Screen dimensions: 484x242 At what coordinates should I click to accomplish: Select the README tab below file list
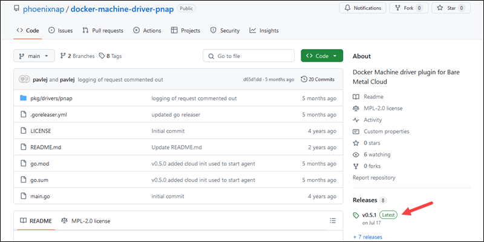(36, 221)
